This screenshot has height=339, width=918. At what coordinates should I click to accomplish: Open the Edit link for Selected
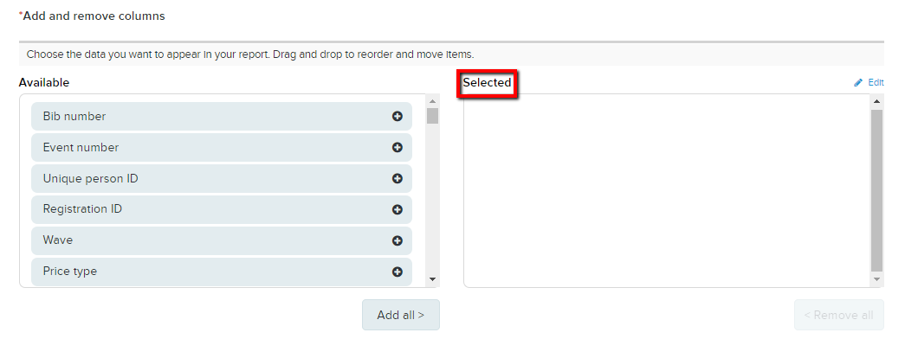pyautogui.click(x=876, y=82)
